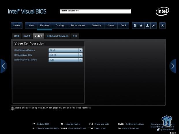Switch to the USB sub-tab
This screenshot has height=134, width=179.
click(x=16, y=36)
